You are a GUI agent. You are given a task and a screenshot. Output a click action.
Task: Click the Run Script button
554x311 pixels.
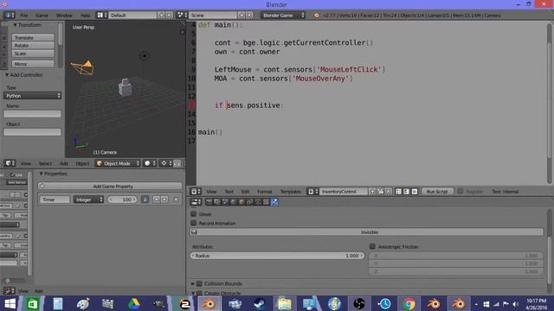pos(437,192)
